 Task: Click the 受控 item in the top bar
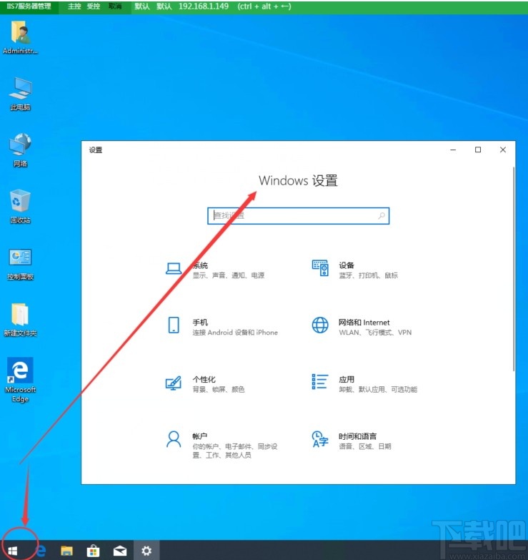[x=94, y=6]
